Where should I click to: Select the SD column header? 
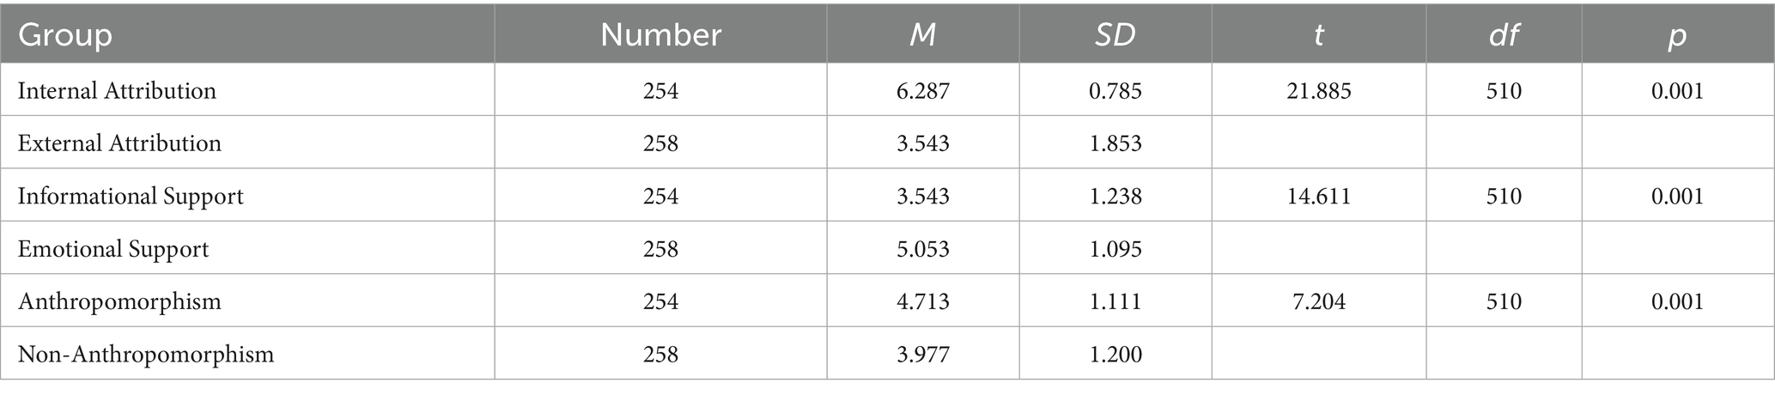click(1115, 35)
